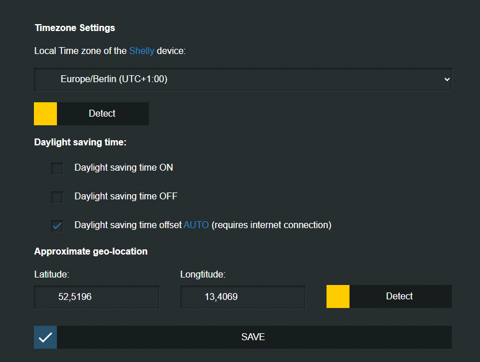Screen dimensions: 480x362
Task: Open the Europe/Berlin (UTC+1:00) timezone dropdown
Action: pos(243,79)
